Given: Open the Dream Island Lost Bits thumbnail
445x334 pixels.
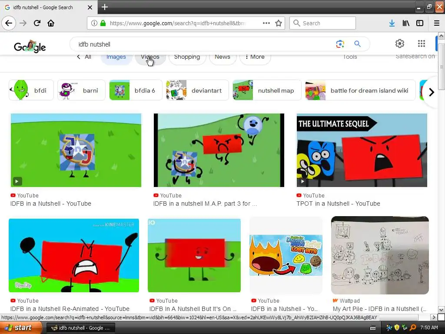Looking at the screenshot, I should (286, 255).
